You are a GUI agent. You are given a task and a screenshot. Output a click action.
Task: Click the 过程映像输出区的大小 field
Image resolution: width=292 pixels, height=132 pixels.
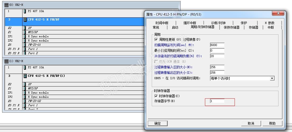[217, 73]
